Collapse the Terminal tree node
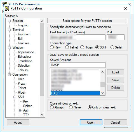 tap(9, 30)
